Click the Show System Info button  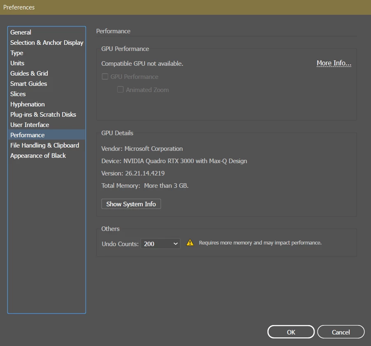(x=131, y=204)
